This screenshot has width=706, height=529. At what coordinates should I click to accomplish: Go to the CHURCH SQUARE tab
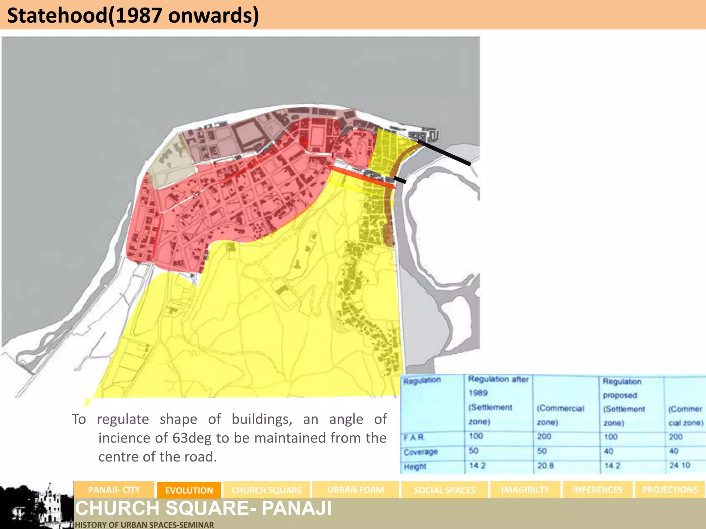[267, 490]
